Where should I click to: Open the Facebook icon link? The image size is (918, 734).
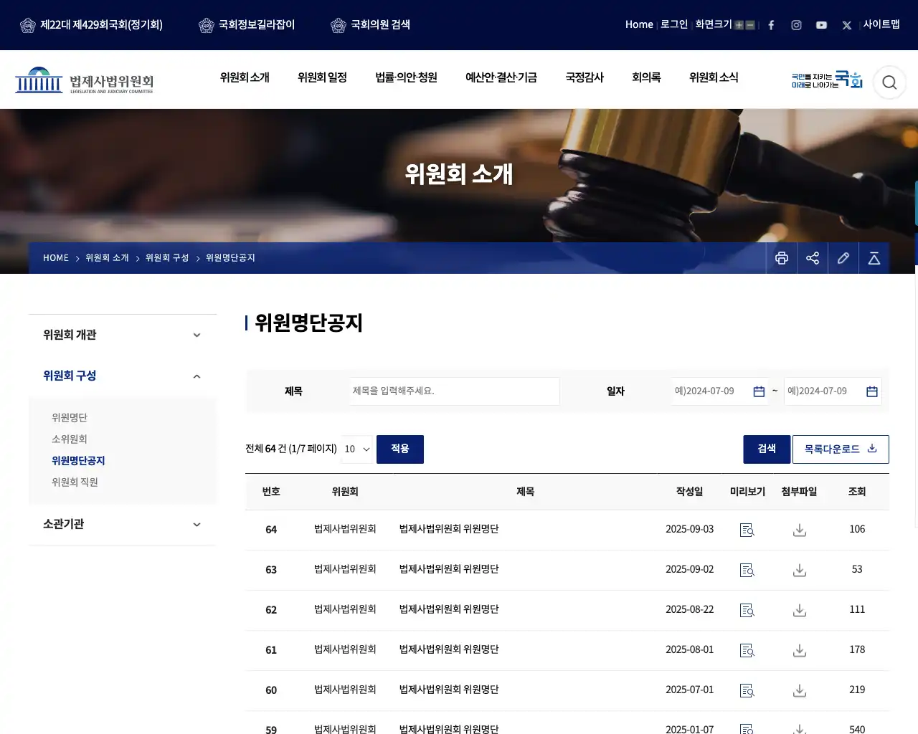[771, 25]
